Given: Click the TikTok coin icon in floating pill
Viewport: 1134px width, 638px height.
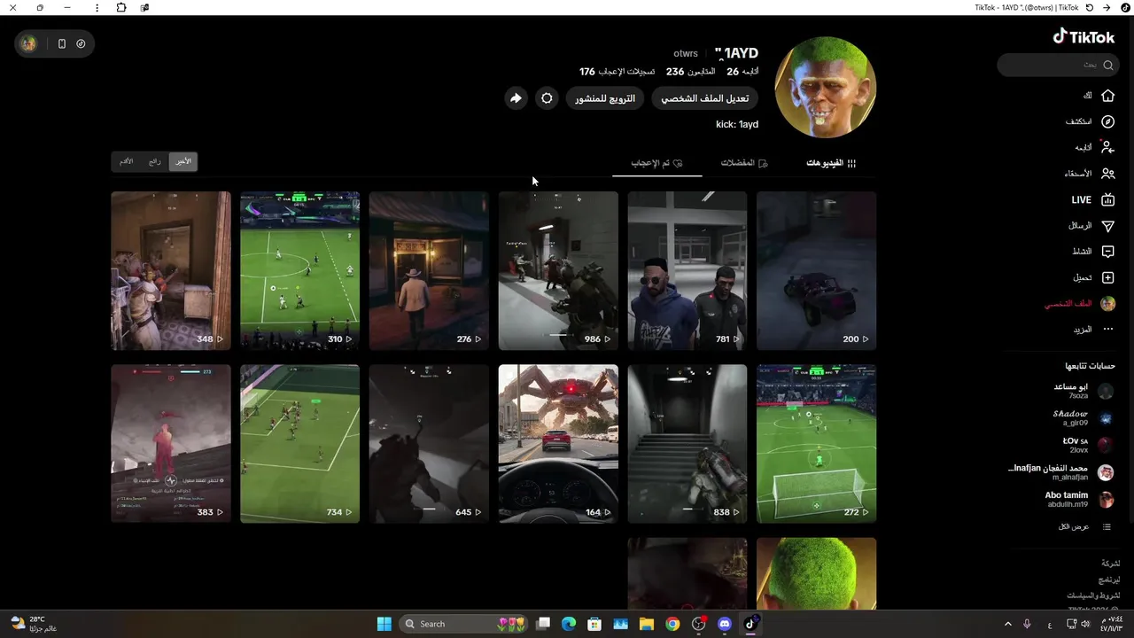Looking at the screenshot, I should tap(81, 43).
